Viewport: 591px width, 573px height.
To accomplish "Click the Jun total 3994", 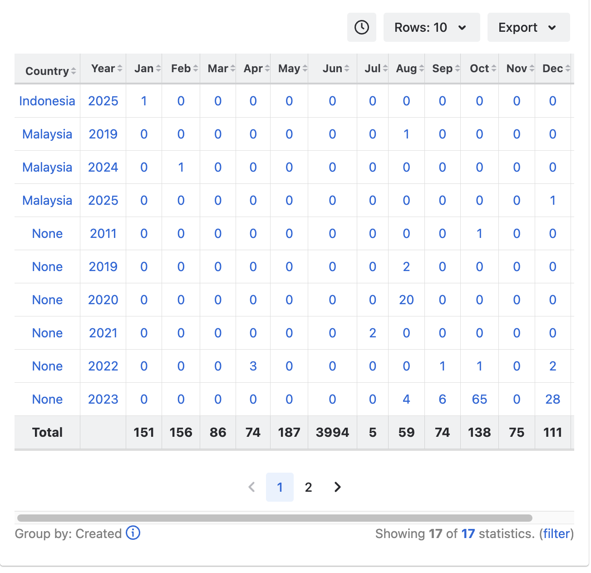I will pyautogui.click(x=332, y=432).
